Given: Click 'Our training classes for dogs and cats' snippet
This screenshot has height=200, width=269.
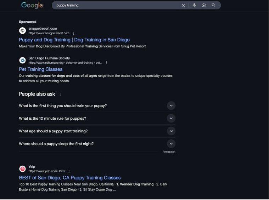Looking at the screenshot, I should click(96, 78).
